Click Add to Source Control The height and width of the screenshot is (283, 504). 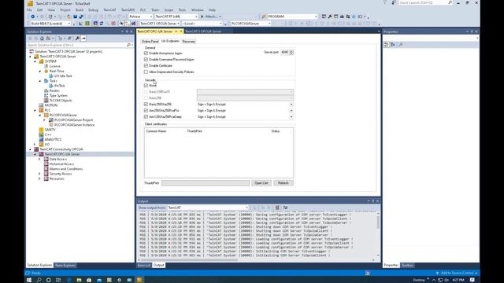[x=457, y=273]
